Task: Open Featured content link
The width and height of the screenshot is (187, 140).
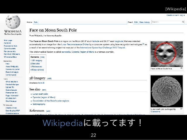Action: (11, 46)
